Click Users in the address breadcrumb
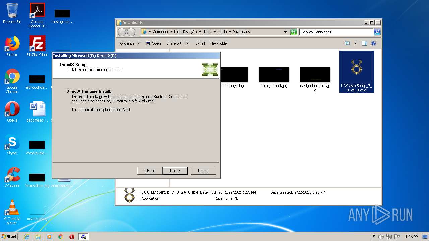The width and height of the screenshot is (429, 241). [207, 32]
